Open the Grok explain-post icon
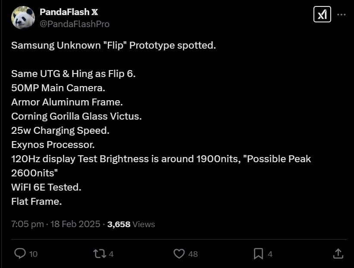Image resolution: width=354 pixels, height=268 pixels. [322, 15]
